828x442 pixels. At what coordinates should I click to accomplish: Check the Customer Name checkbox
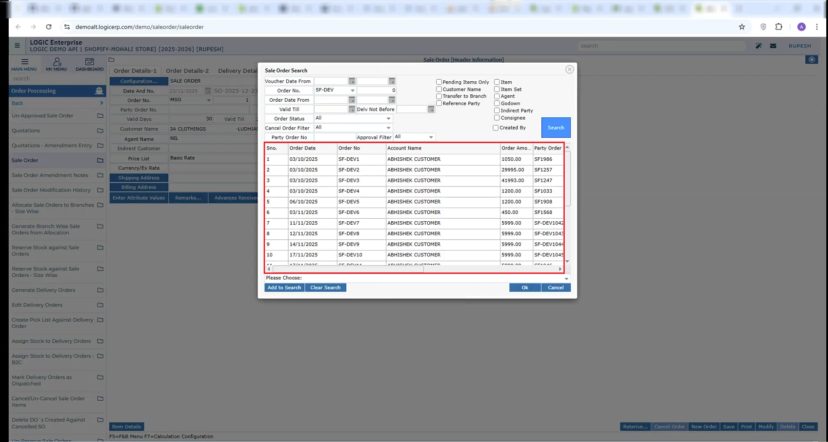pos(439,89)
